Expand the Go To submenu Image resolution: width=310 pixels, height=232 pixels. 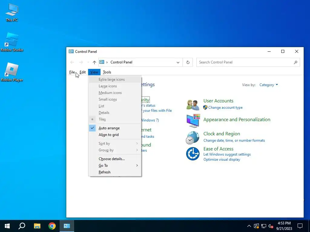click(115, 166)
